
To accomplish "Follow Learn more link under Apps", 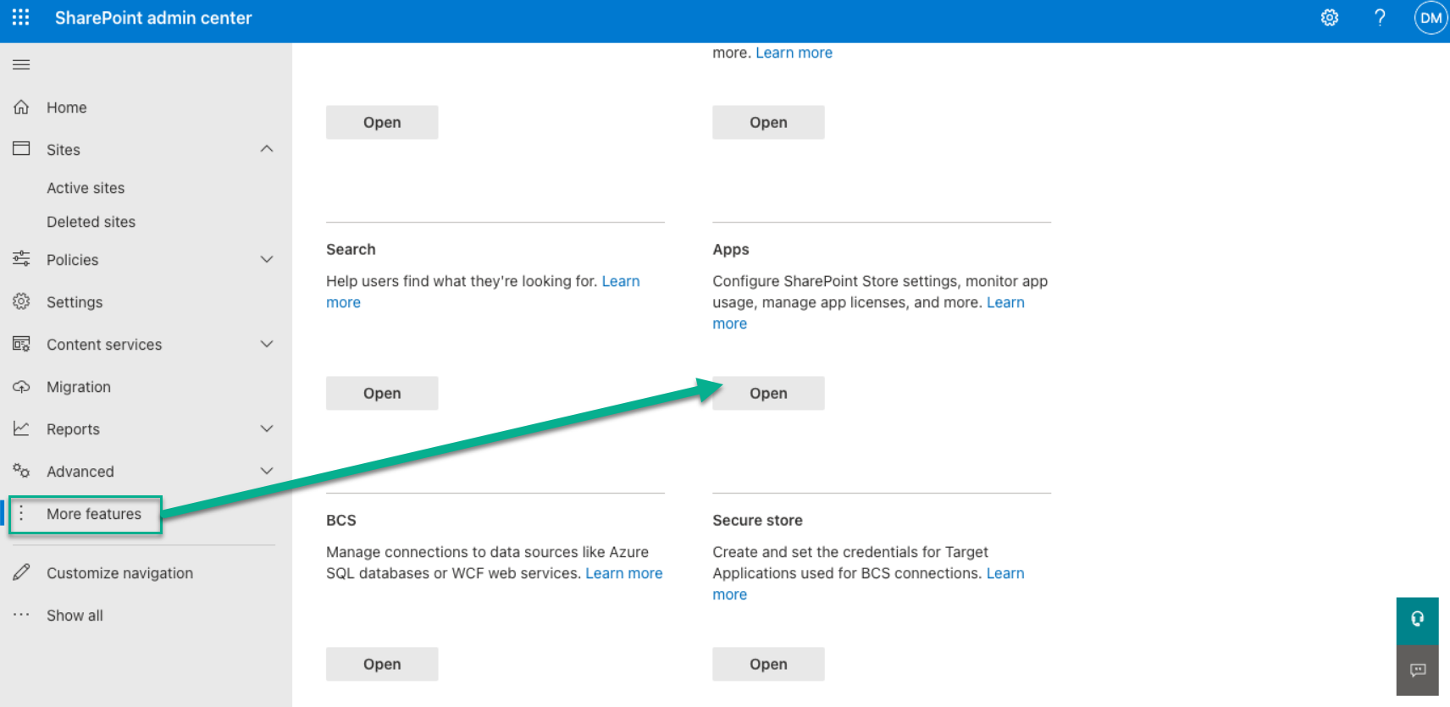I will point(1005,302).
